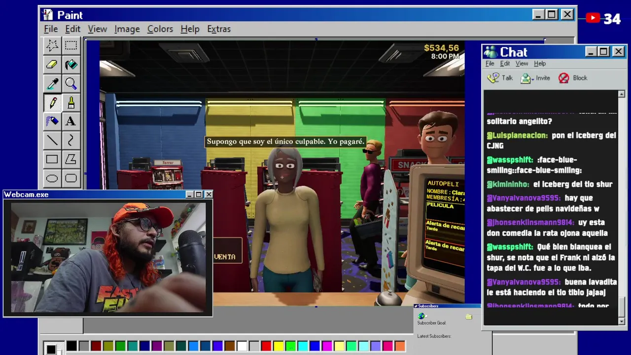Open the Extras menu in Paint
This screenshot has height=355, width=631.
click(x=219, y=29)
